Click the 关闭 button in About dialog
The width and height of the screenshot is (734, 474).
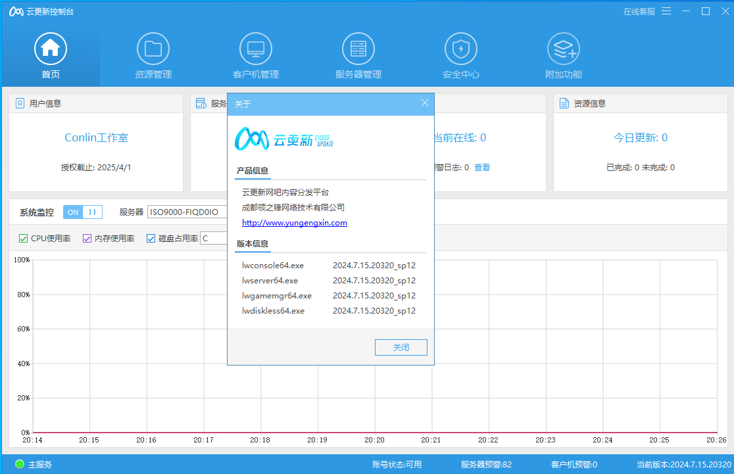click(401, 348)
